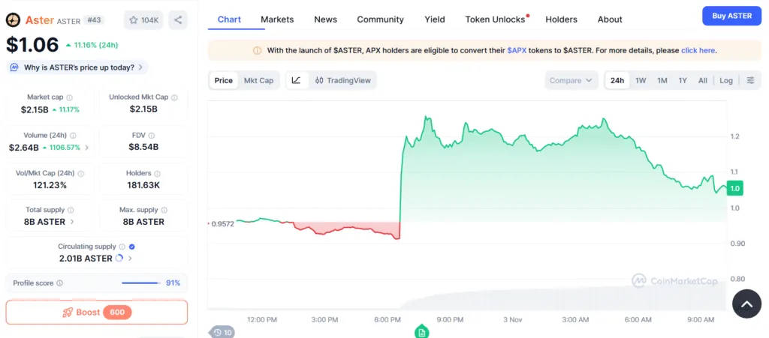Click the Aster coin logo icon
Viewport: 769px width, 338px height.
[13, 20]
